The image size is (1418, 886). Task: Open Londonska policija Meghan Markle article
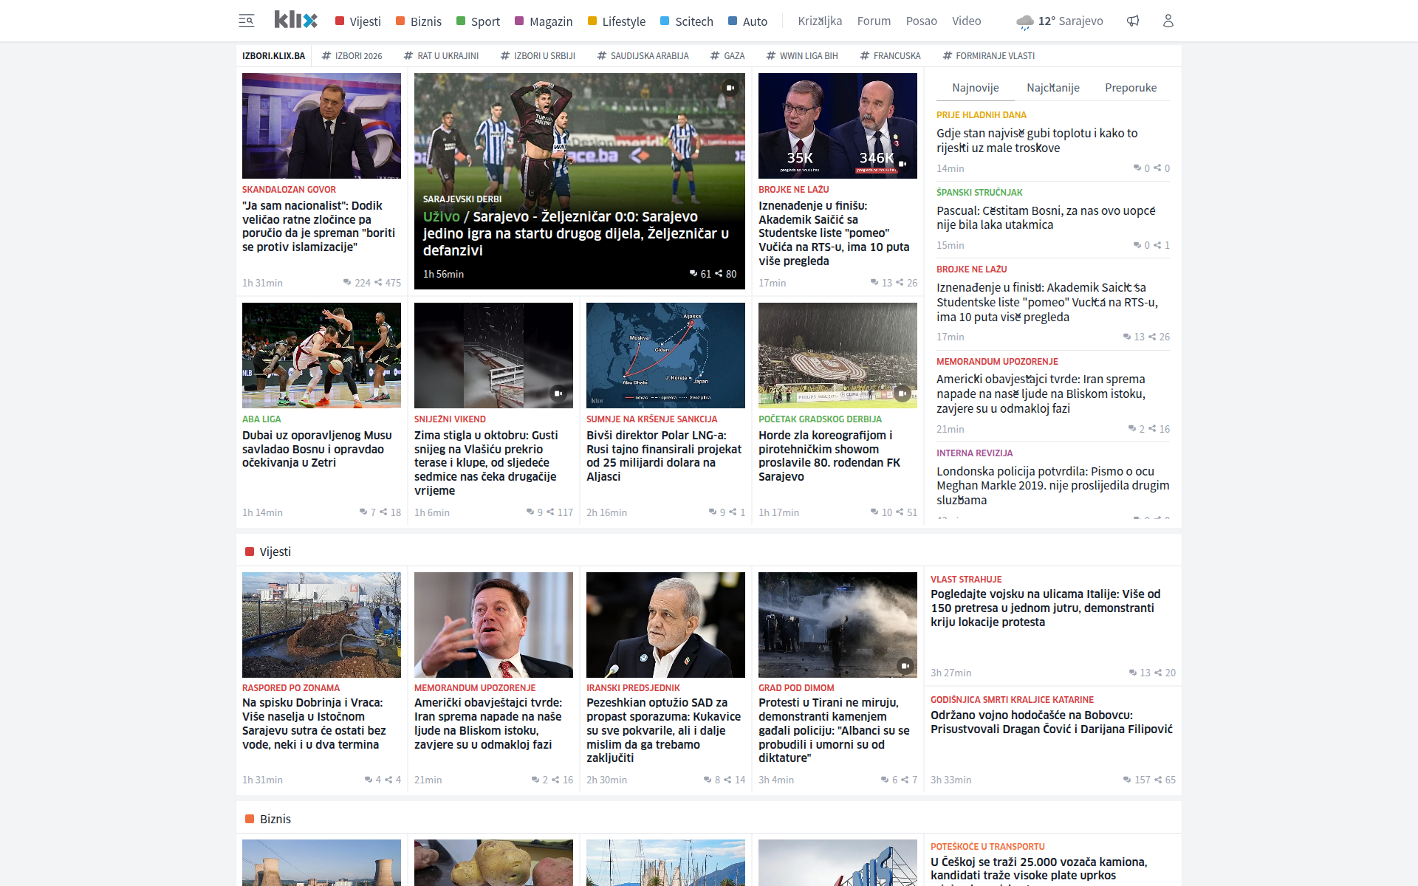click(1052, 485)
